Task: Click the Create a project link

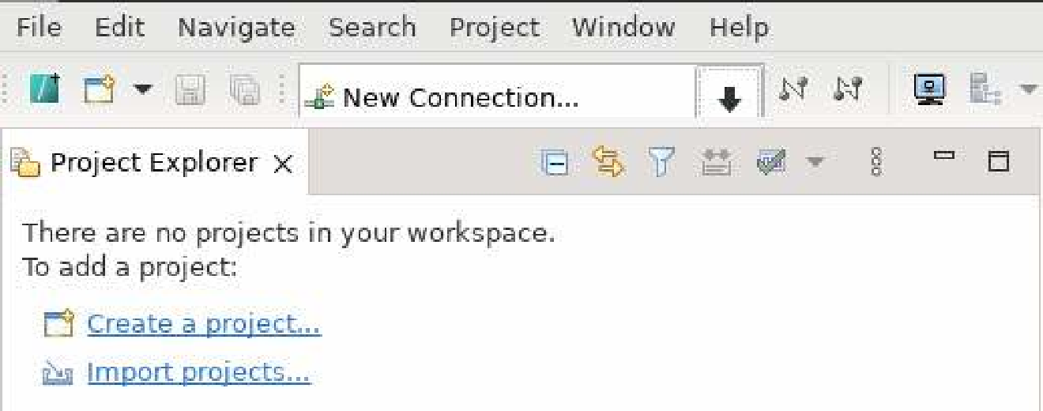Action: (204, 324)
